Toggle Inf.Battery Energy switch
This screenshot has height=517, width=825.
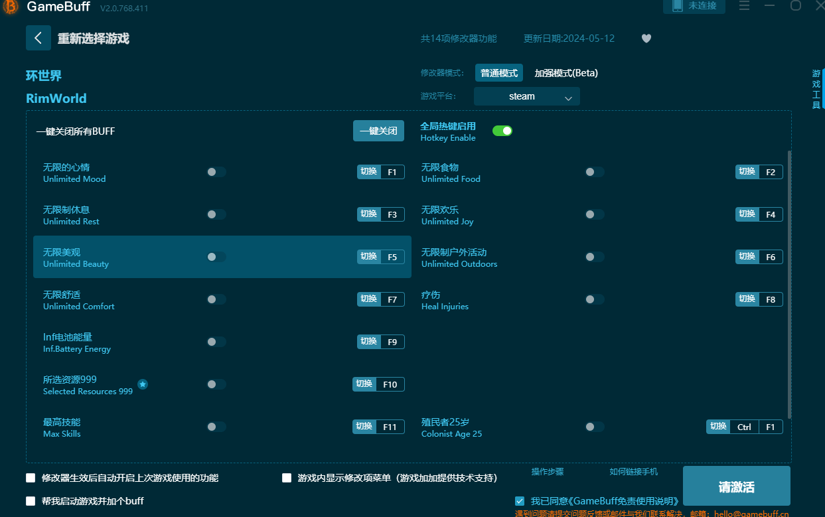[x=216, y=342]
